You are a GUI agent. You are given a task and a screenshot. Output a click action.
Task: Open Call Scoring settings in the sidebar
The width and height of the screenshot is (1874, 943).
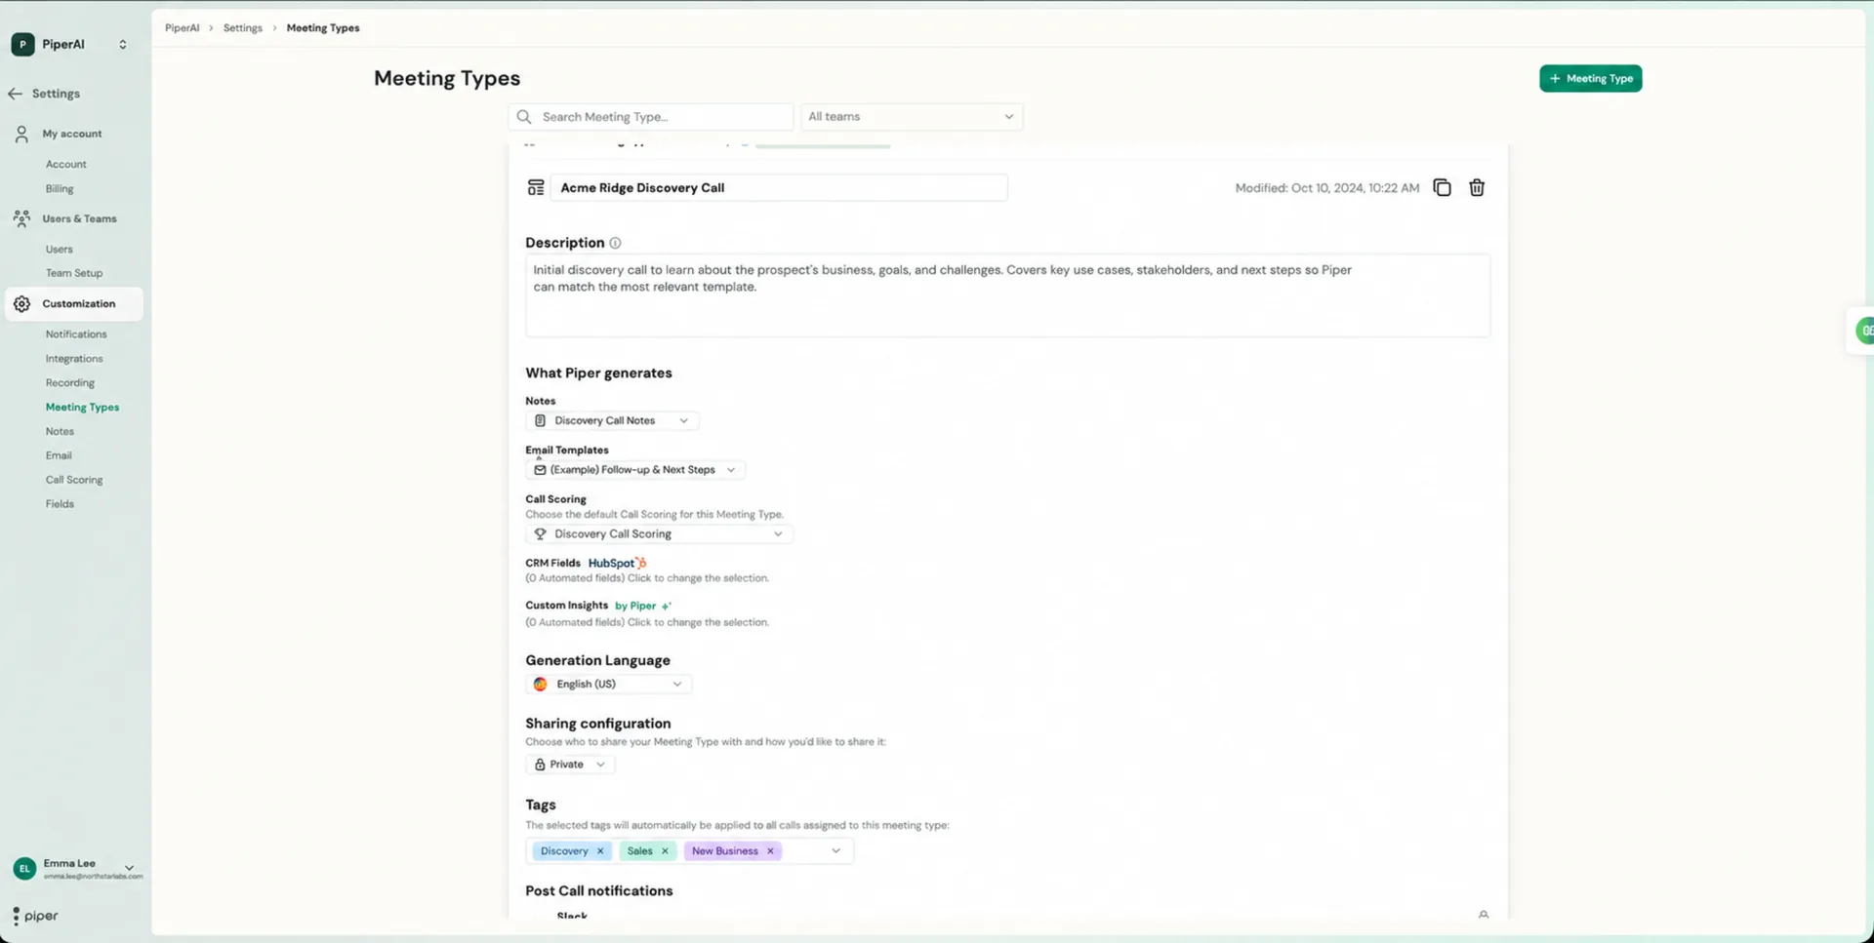pos(74,480)
